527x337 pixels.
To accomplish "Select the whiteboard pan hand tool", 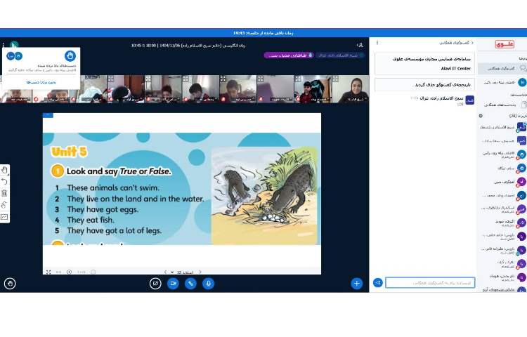I will coord(5,170).
